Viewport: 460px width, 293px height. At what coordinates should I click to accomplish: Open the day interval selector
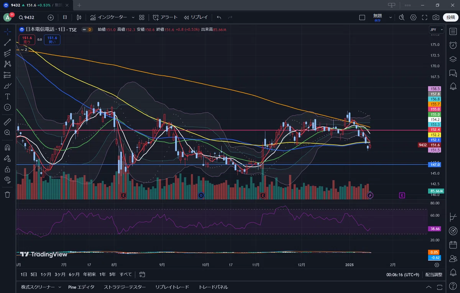(x=65, y=17)
